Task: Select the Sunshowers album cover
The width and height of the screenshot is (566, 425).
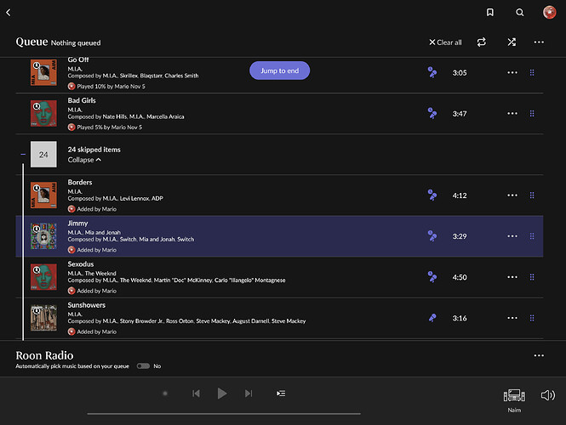Action: (x=43, y=318)
